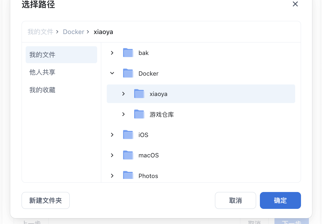Click the Docker folder icon
This screenshot has width=322, height=224.
[128, 73]
